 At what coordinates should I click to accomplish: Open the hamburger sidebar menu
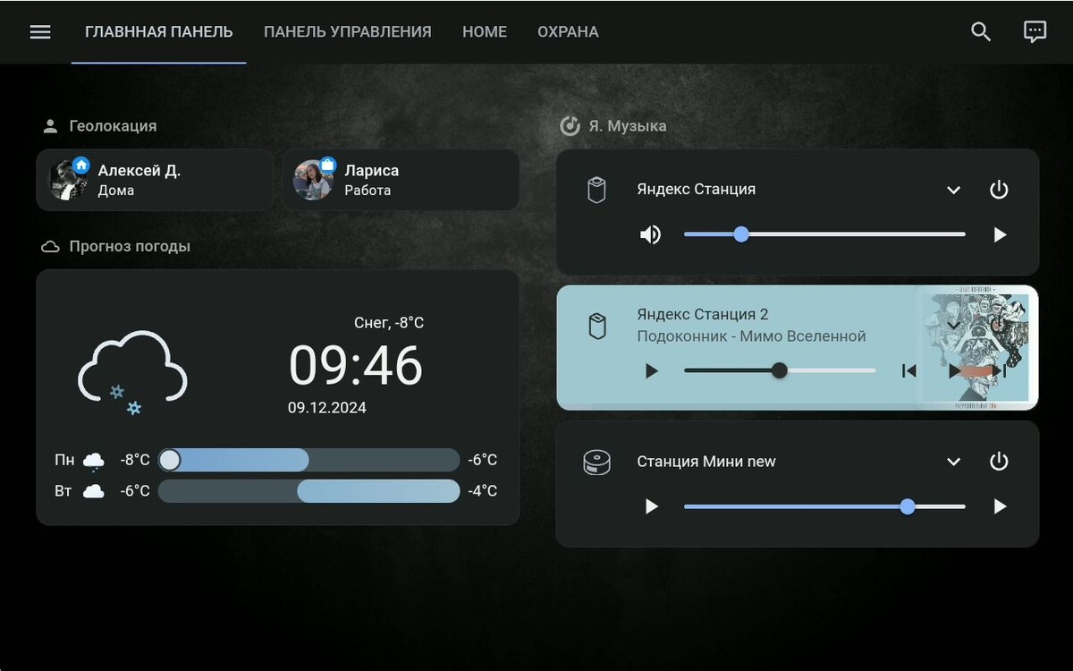point(40,31)
